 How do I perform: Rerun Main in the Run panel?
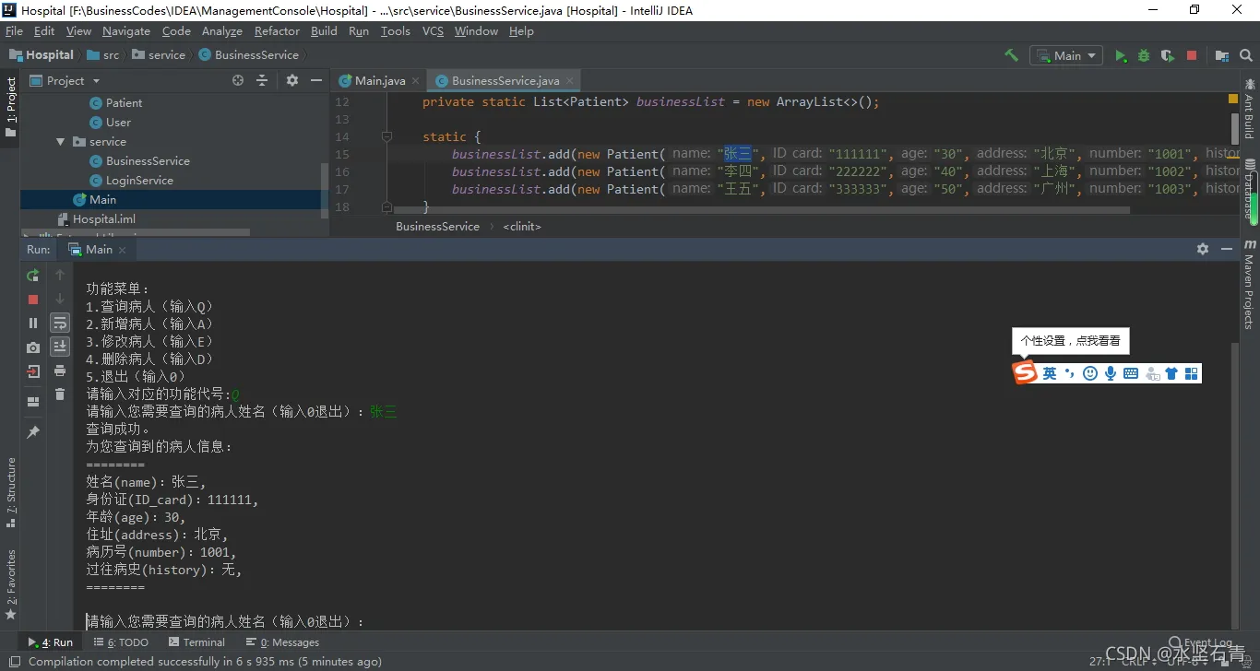[33, 275]
